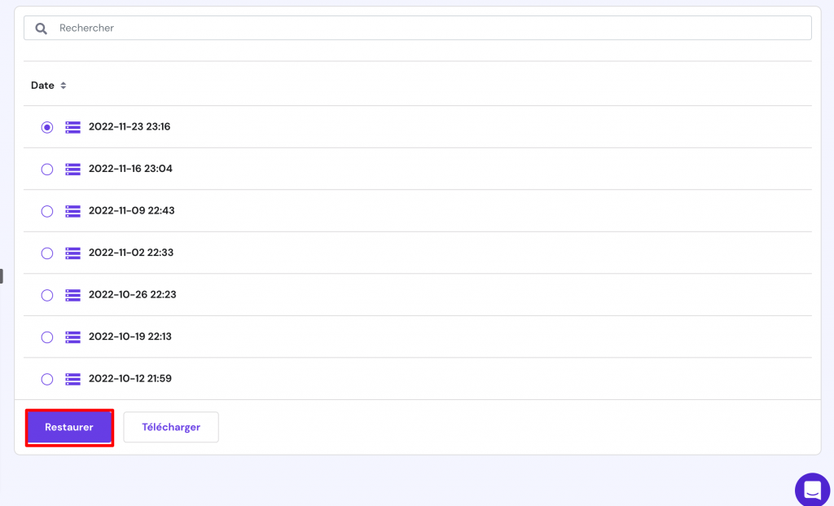Click the list icon next to the 2022-11-16 backup
The image size is (834, 506).
tap(72, 169)
